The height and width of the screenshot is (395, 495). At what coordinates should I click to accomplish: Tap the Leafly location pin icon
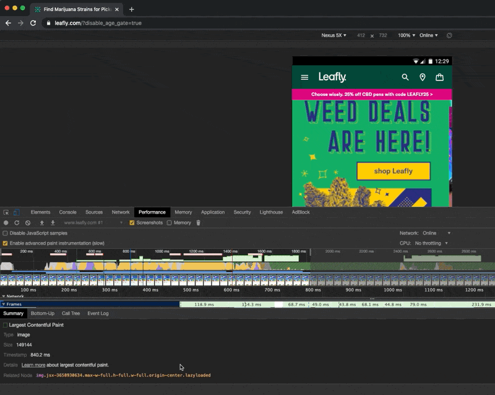[x=423, y=77]
